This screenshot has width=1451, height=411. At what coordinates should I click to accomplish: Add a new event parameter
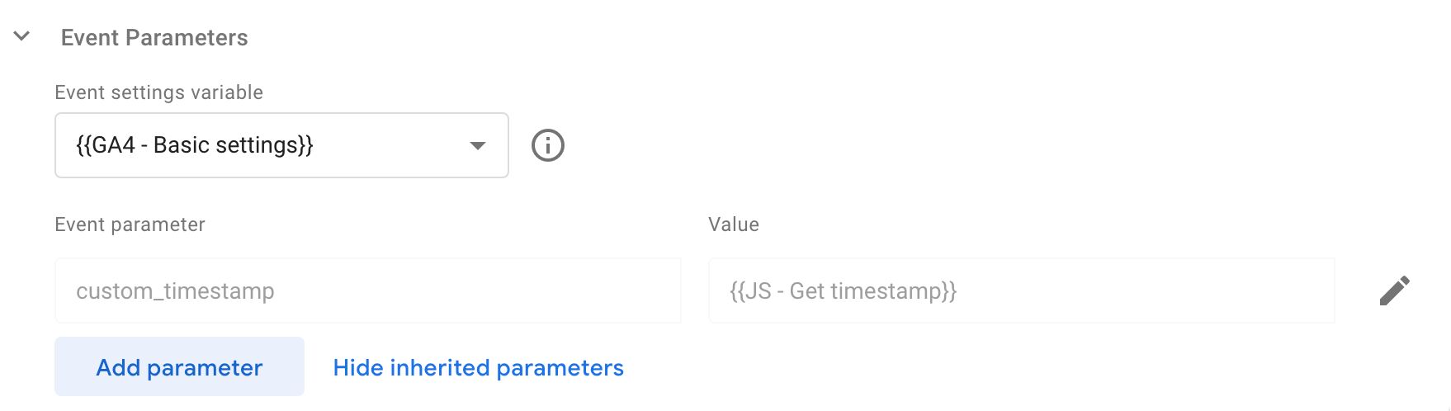pyautogui.click(x=179, y=366)
